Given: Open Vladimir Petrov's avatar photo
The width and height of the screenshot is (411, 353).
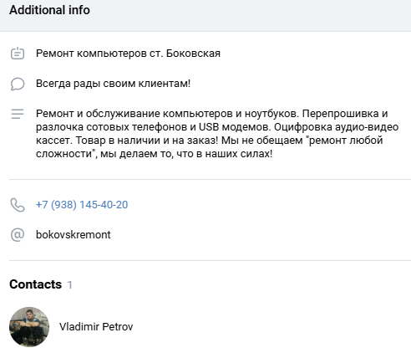Looking at the screenshot, I should coord(29,327).
